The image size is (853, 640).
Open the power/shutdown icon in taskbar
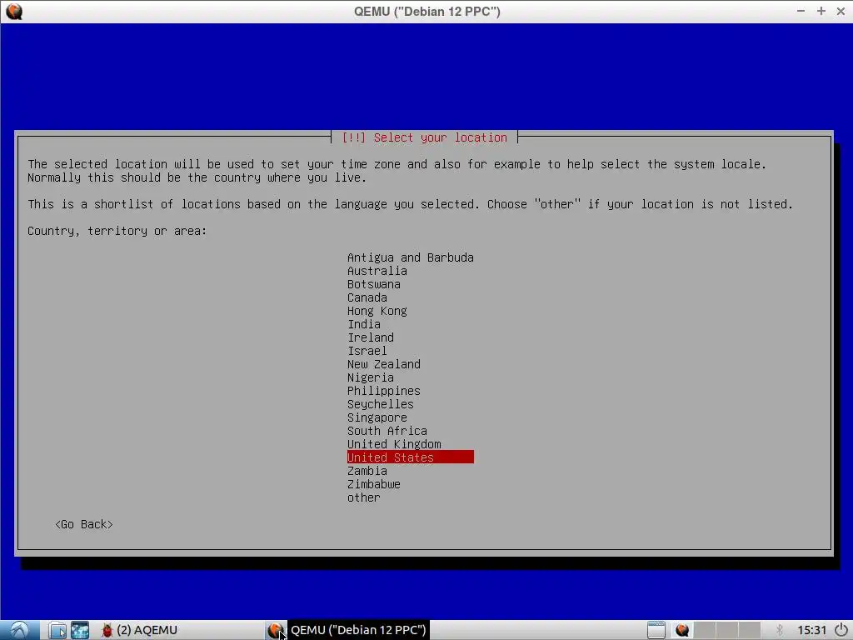point(841,630)
